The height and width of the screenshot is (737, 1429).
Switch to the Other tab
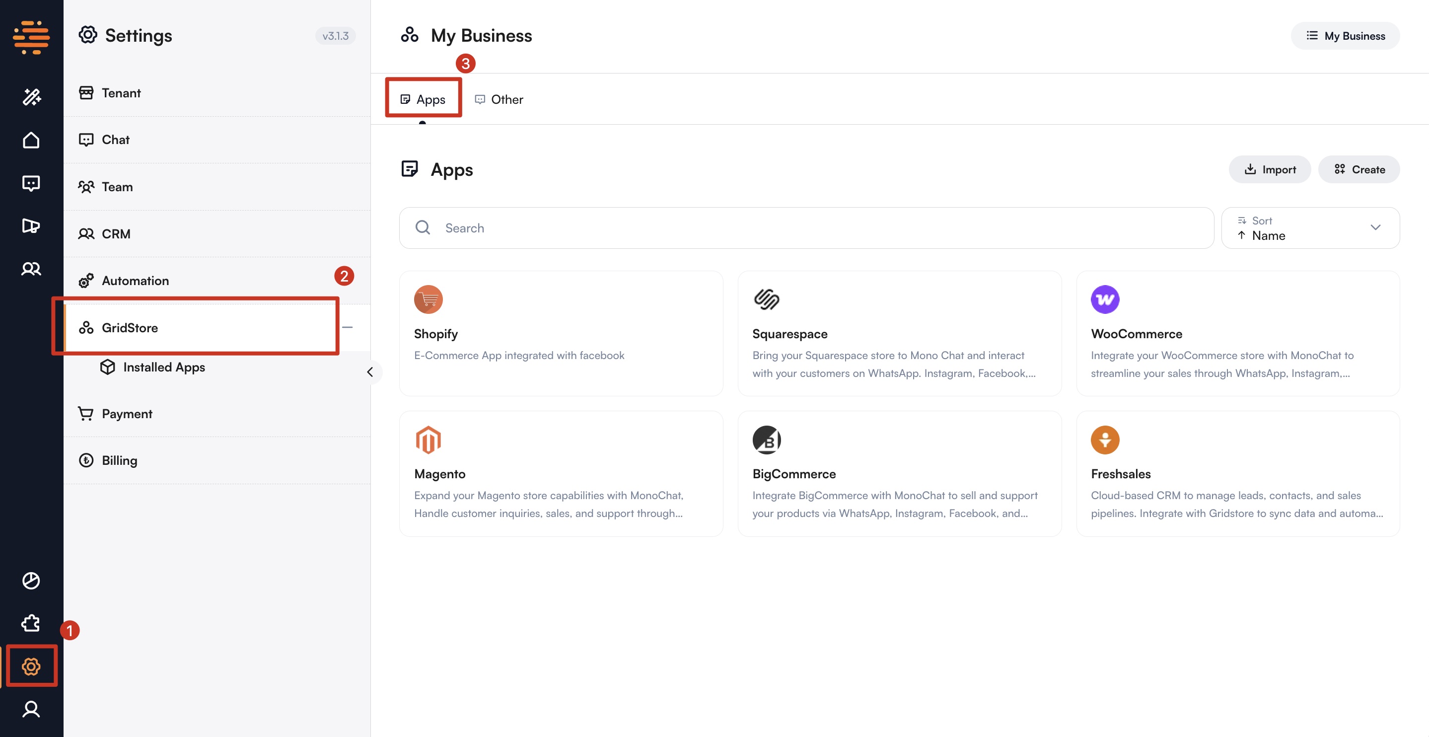tap(499, 99)
